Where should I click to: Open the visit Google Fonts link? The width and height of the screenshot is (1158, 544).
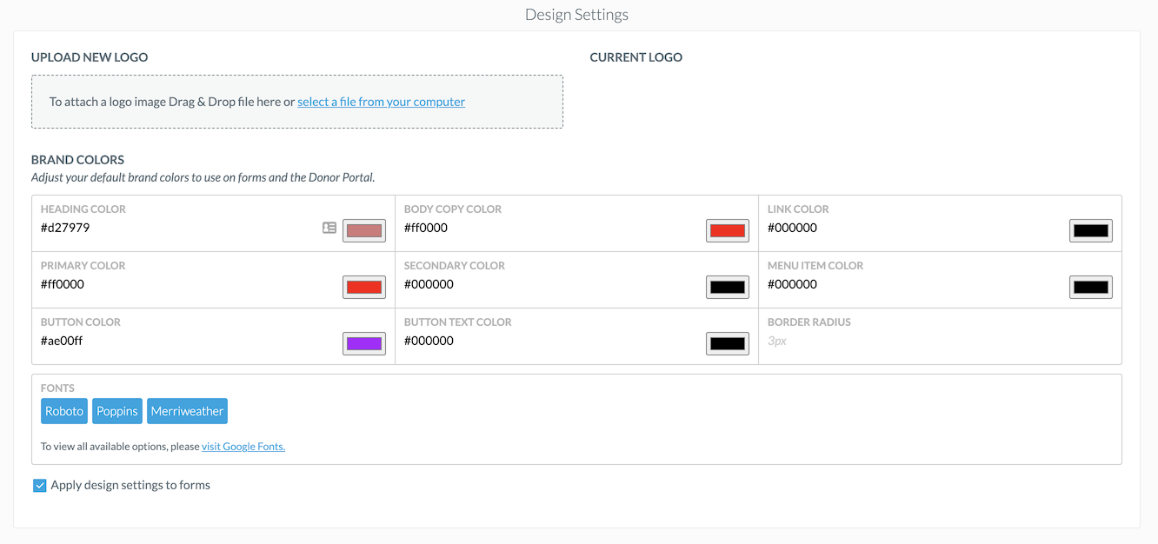[243, 447]
